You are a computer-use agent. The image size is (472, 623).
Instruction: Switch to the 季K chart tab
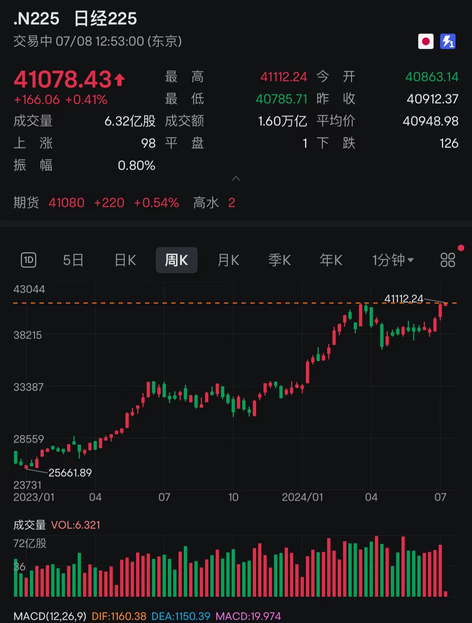pos(280,260)
